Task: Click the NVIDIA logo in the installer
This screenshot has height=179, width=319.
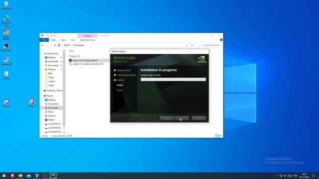Action: pyautogui.click(x=201, y=59)
